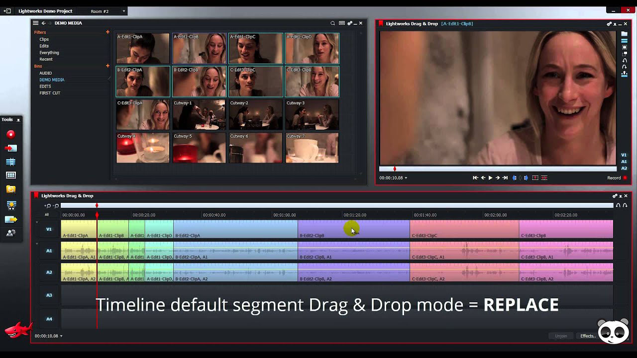
Task: Click the search magnifier in DEMO MEDIA panel
Action: tap(333, 23)
